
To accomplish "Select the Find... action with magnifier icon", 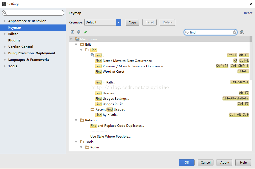I will click(100, 55).
